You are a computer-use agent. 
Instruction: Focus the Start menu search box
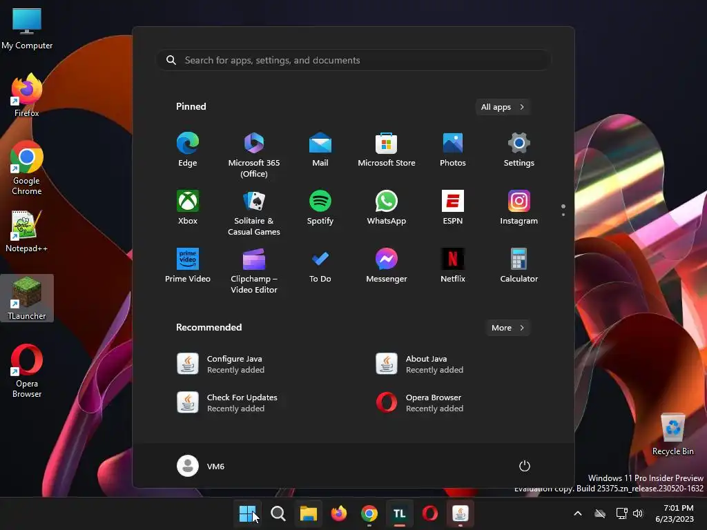click(353, 61)
